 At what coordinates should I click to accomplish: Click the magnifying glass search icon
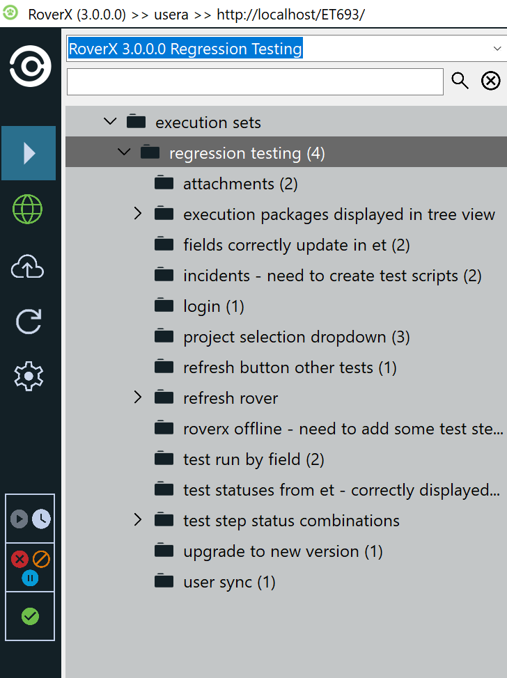(x=460, y=81)
